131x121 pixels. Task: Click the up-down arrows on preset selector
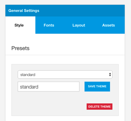[x=110, y=75]
